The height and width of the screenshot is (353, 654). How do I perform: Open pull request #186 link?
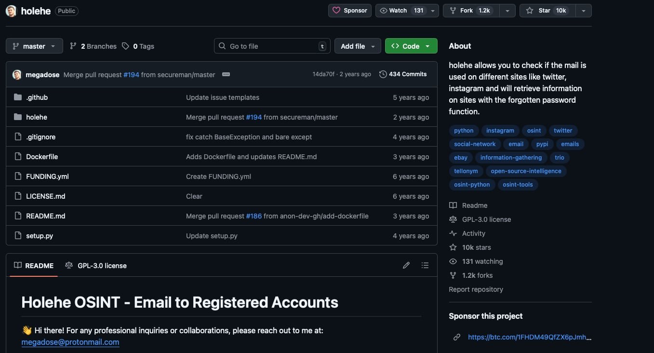point(254,216)
